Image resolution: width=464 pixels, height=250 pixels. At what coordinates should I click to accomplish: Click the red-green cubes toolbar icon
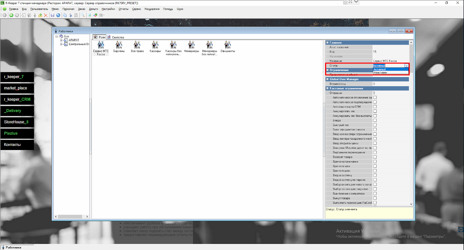click(95, 15)
